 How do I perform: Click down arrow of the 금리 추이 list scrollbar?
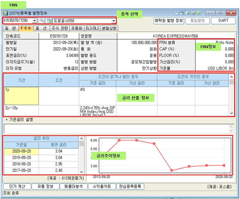point(81,172)
